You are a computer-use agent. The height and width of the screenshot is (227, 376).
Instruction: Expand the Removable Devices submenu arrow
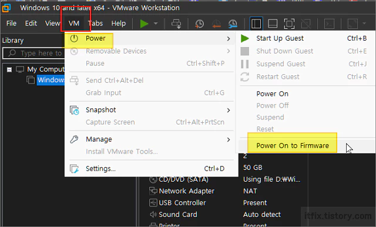coord(229,51)
